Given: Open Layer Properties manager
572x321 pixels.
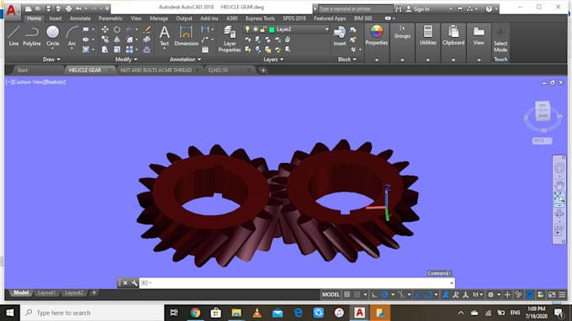Looking at the screenshot, I should (x=230, y=39).
